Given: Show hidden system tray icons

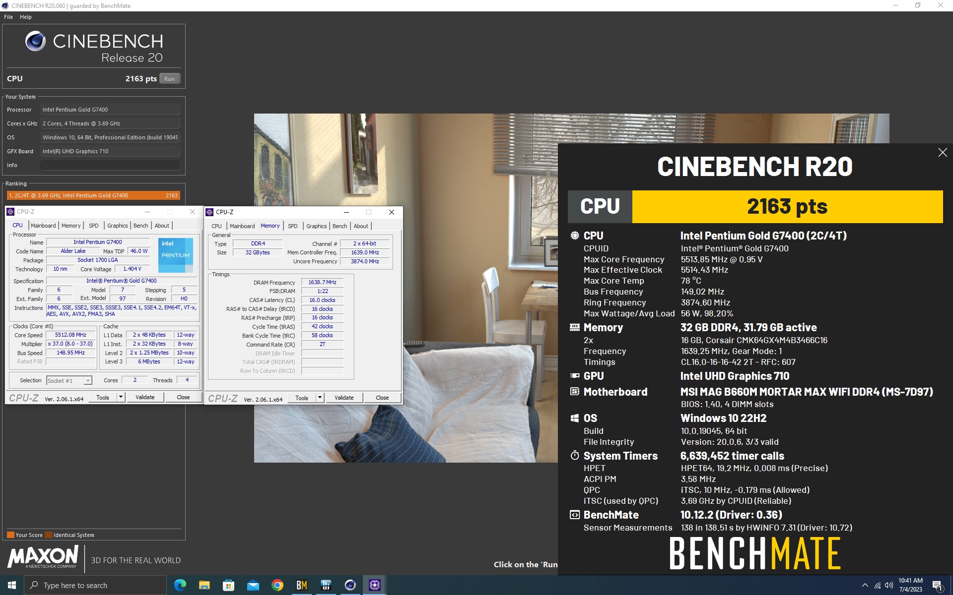Looking at the screenshot, I should click(865, 585).
